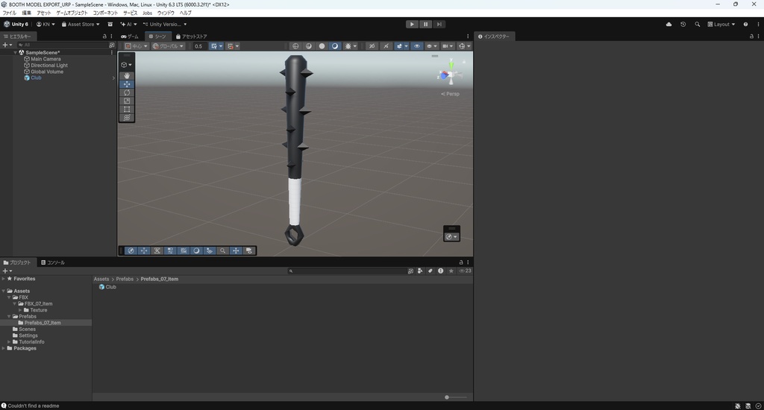Image resolution: width=764 pixels, height=410 pixels.
Task: Select the Hand (view) tool
Action: [127, 75]
